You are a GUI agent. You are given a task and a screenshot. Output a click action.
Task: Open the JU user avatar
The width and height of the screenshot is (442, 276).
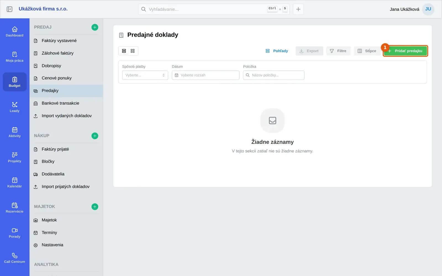tap(428, 9)
